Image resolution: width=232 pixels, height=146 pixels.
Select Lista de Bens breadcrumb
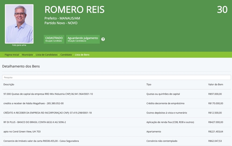(x=82, y=55)
